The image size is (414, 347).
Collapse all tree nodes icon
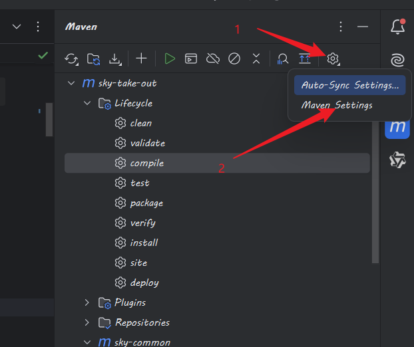(256, 58)
